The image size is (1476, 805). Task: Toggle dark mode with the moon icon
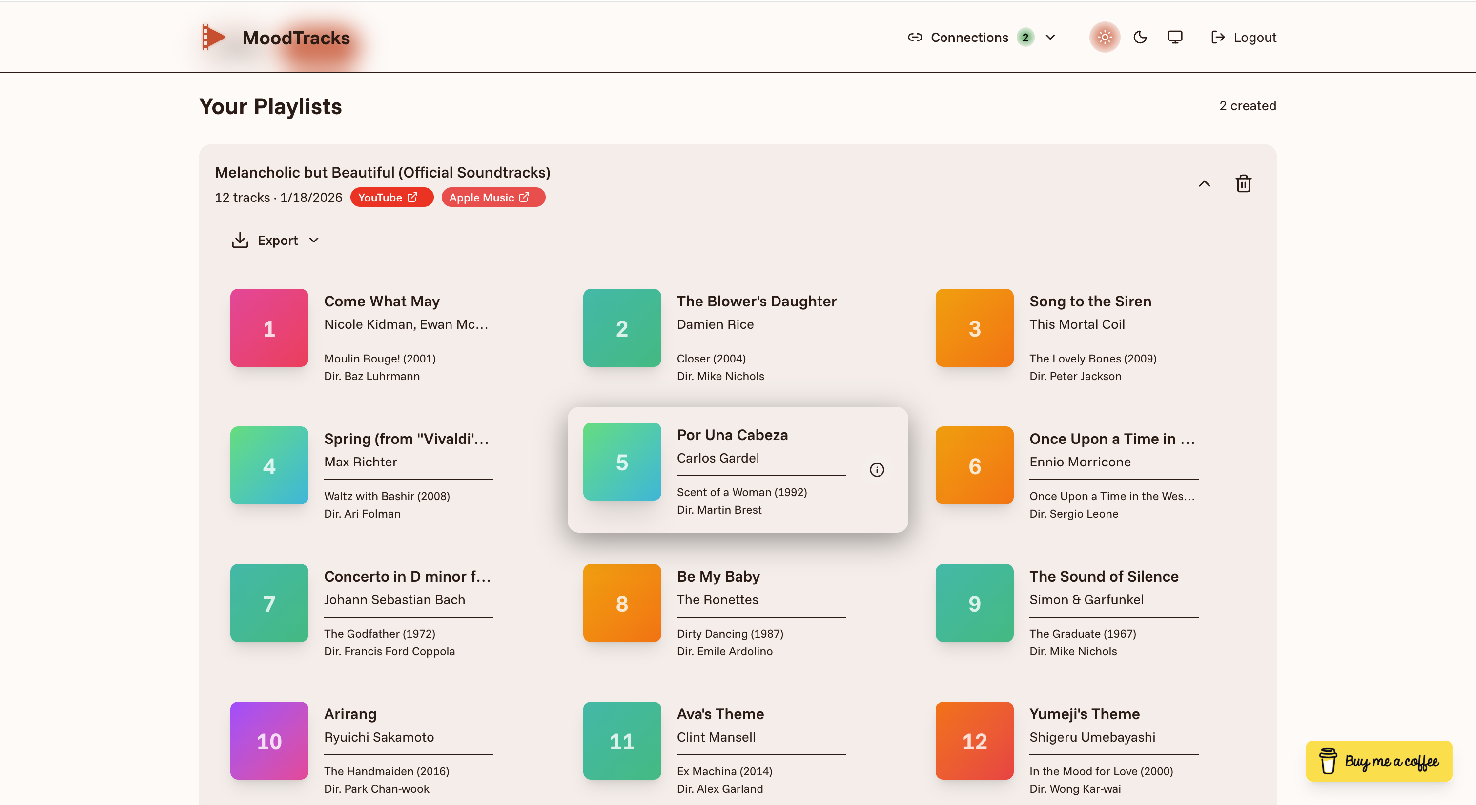coord(1140,37)
